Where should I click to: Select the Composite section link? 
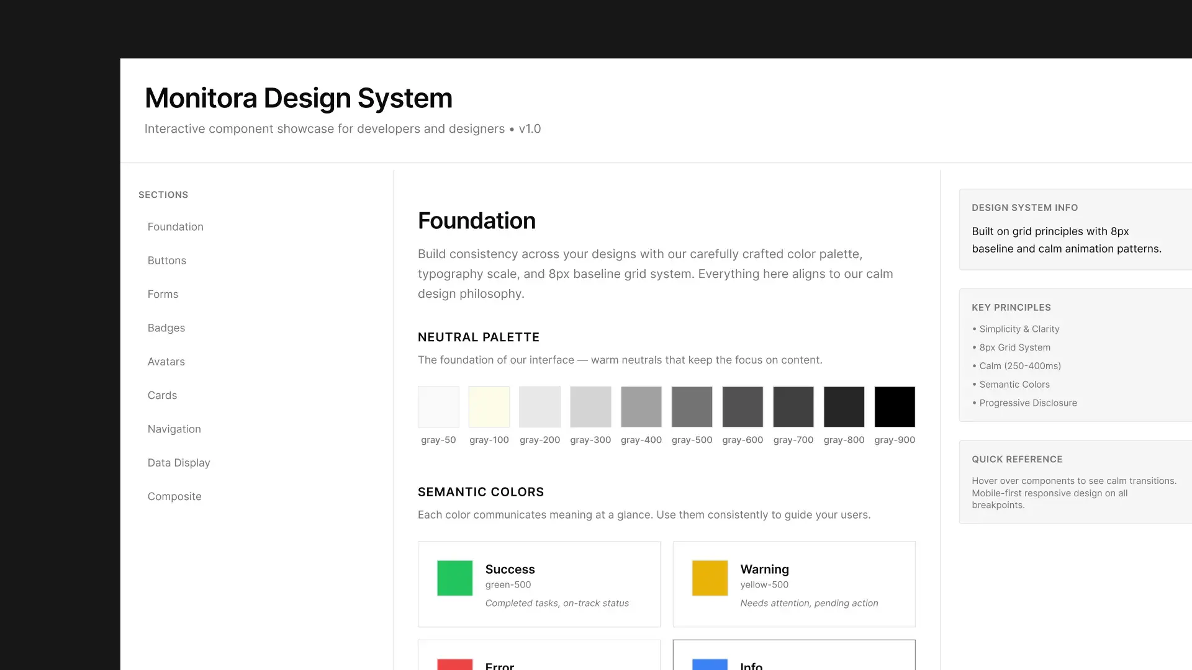(174, 496)
